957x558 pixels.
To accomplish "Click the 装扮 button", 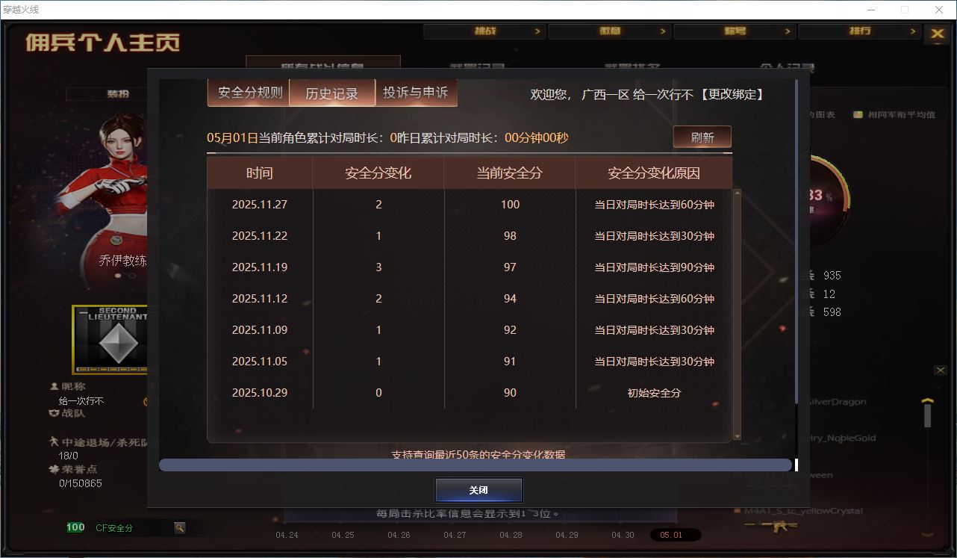I will point(117,94).
